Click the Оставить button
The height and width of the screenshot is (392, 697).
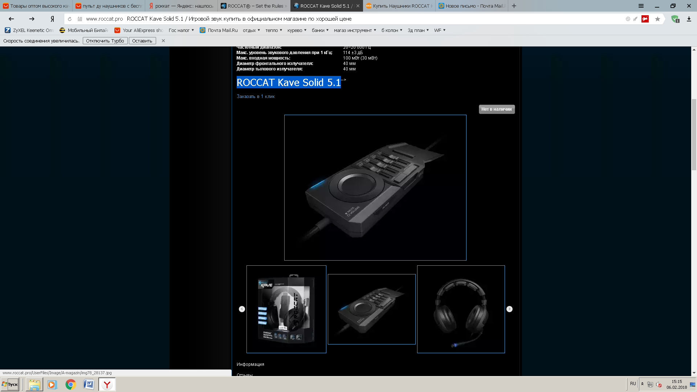(x=142, y=41)
